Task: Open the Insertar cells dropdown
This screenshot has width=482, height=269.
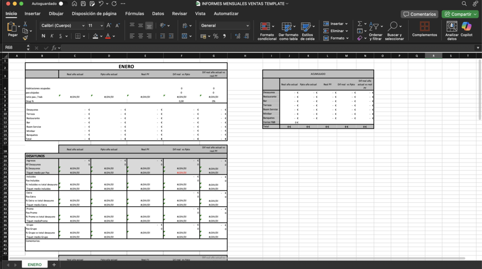Action: (x=335, y=23)
